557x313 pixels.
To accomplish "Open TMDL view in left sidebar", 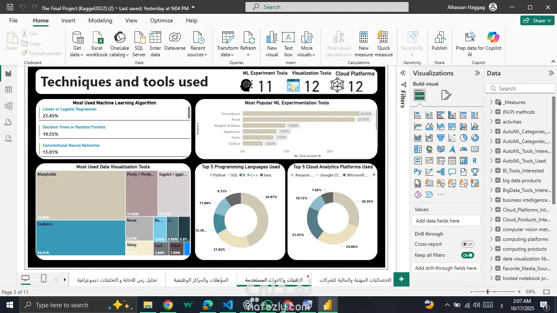I will [9, 139].
